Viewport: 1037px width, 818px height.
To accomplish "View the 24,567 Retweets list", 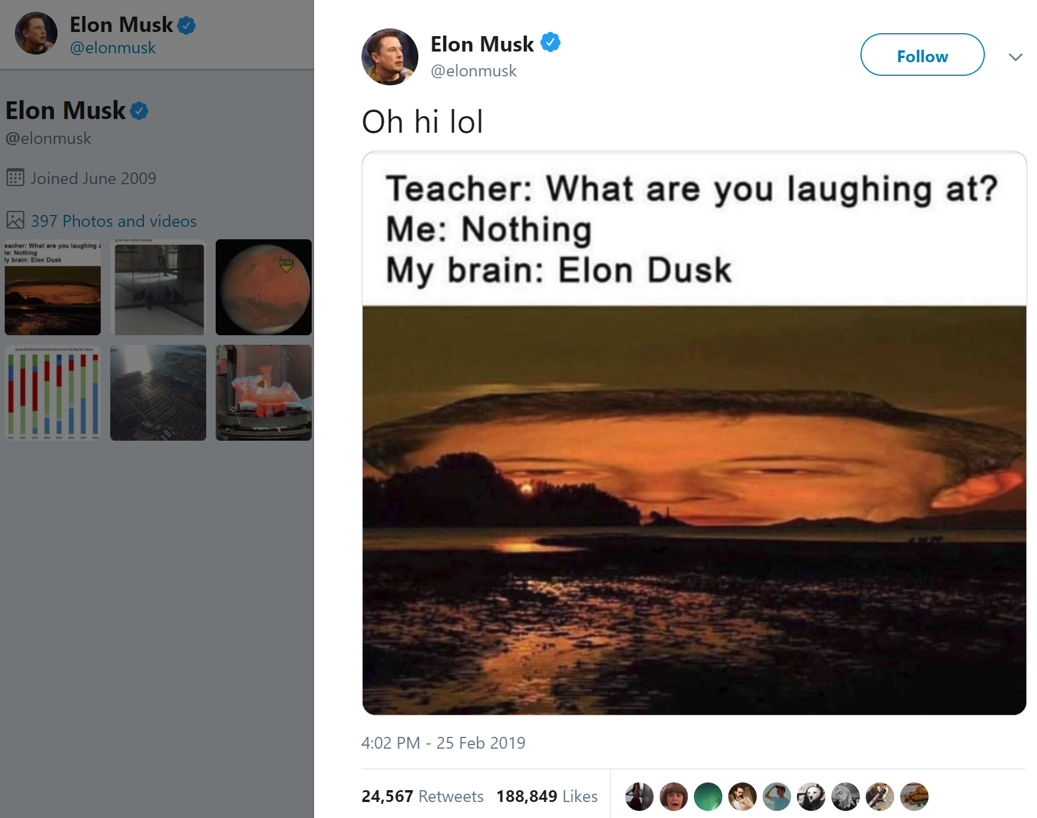I will 423,796.
